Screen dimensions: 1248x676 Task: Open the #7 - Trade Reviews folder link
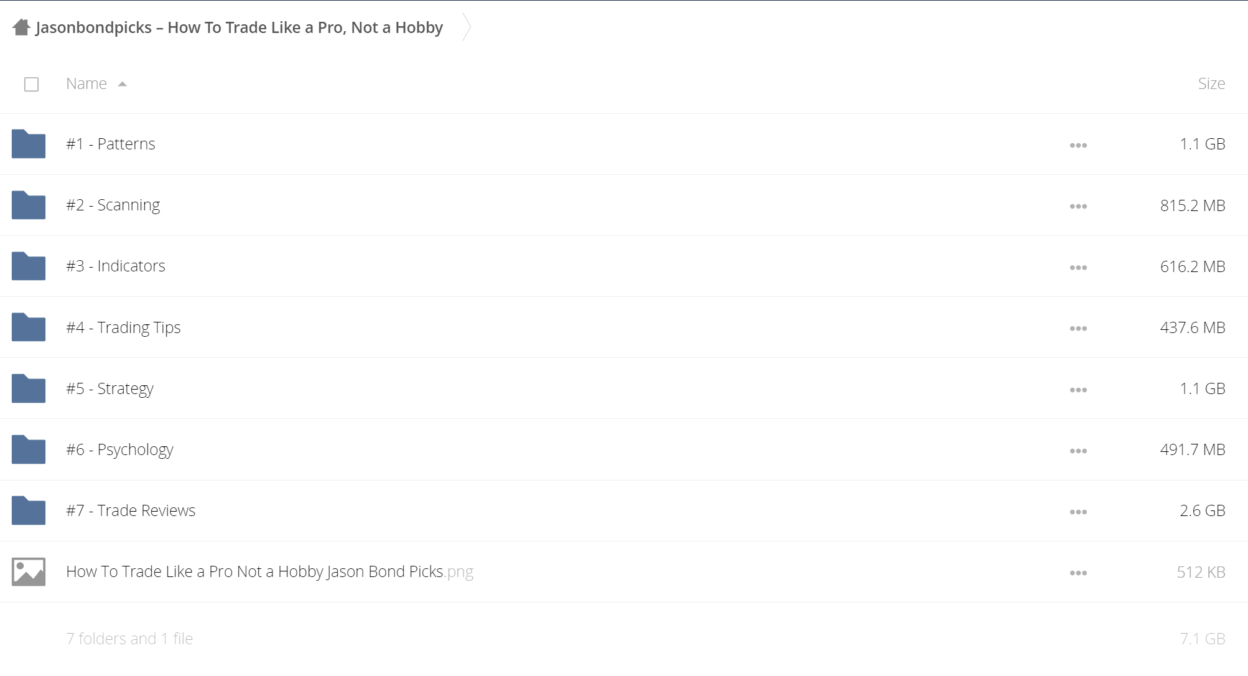tap(131, 510)
